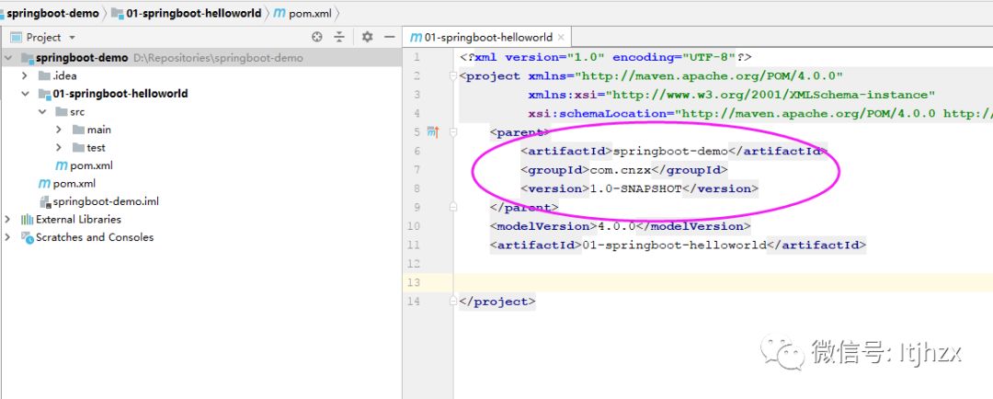Select the test folder in tree

click(x=97, y=148)
